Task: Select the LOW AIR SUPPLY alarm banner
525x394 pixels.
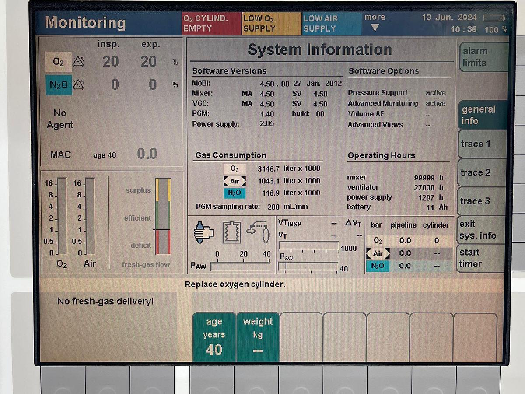Action: point(332,23)
